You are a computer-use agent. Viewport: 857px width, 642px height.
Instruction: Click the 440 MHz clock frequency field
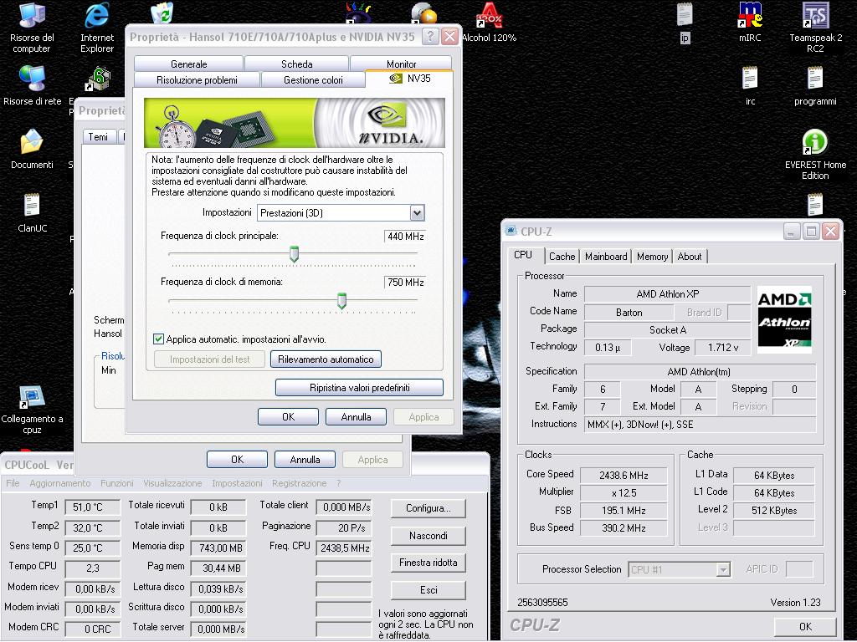click(405, 237)
